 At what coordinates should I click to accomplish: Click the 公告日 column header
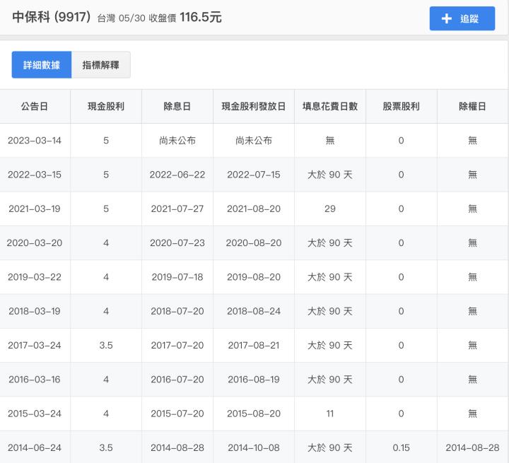pyautogui.click(x=34, y=107)
